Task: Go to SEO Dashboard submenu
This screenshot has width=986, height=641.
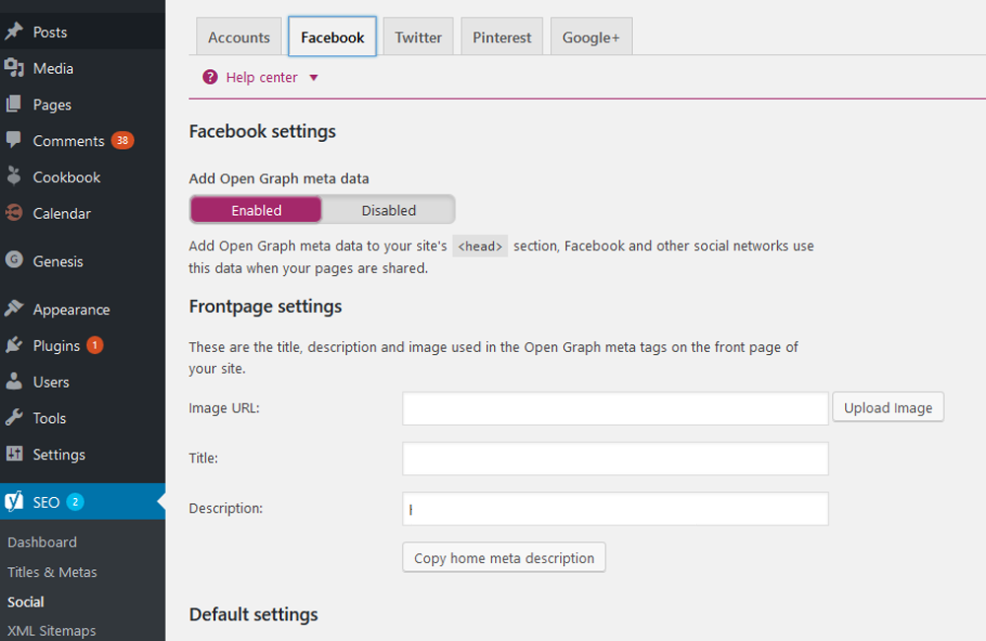Action: click(42, 542)
